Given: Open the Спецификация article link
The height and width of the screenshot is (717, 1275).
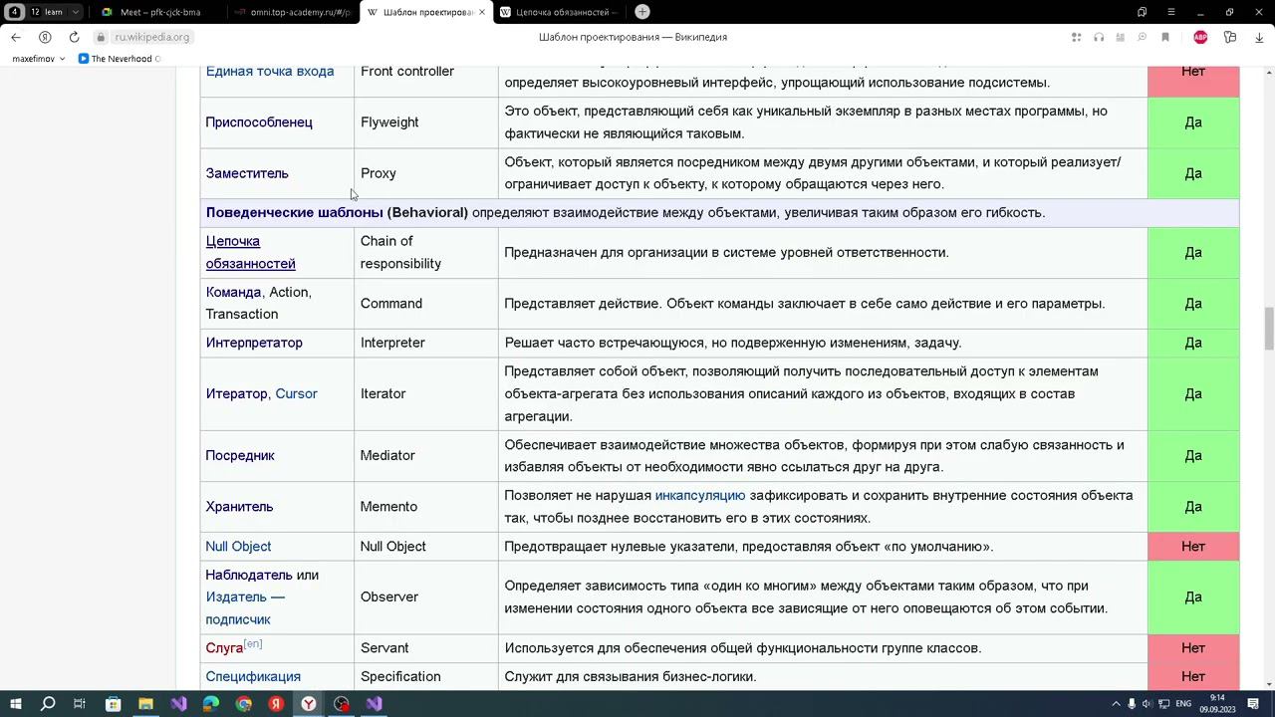Looking at the screenshot, I should 253,676.
